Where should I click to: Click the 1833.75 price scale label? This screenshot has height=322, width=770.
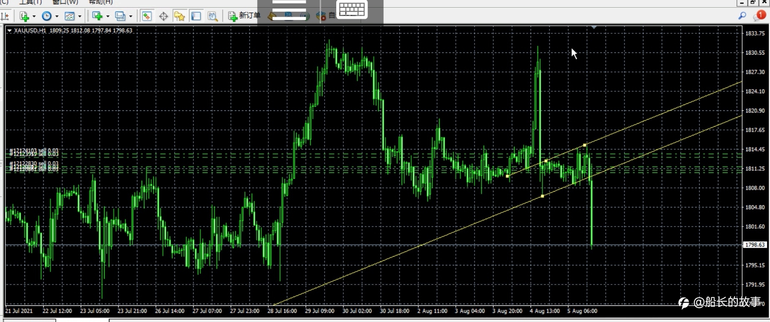coord(755,33)
